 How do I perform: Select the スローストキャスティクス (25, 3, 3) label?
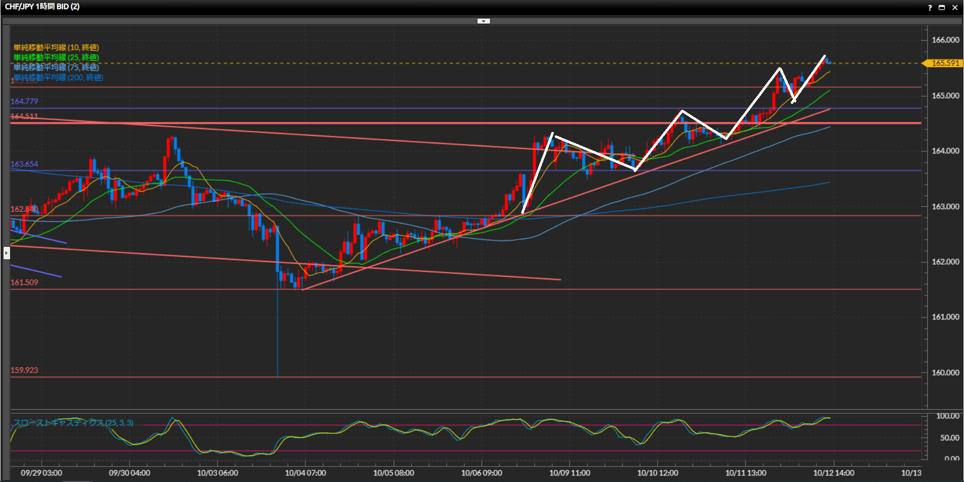pyautogui.click(x=73, y=423)
